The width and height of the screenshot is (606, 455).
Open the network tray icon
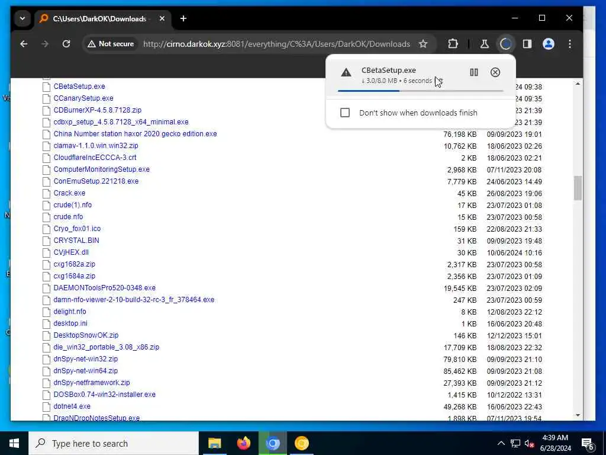pyautogui.click(x=515, y=443)
